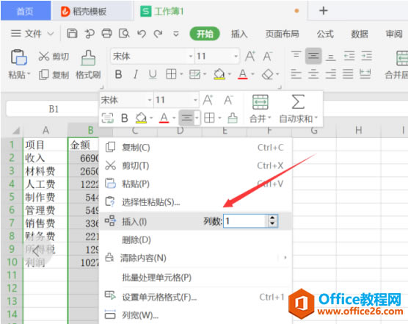Align text left in ribbon
Viewport: 408px width, 324px height.
296,74
